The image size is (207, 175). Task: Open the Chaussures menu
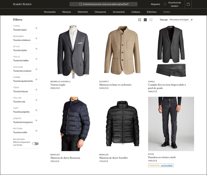click(100, 12)
